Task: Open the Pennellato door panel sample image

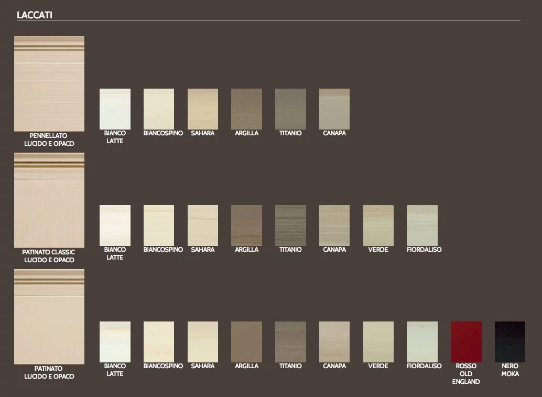Action: 49,84
